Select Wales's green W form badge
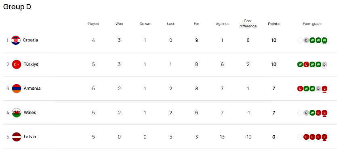The width and height of the screenshot is (337, 153). (x=312, y=113)
